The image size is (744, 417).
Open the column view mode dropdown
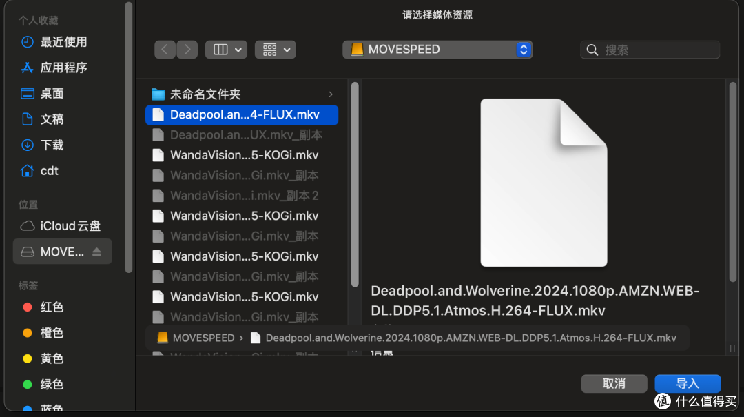coord(227,50)
